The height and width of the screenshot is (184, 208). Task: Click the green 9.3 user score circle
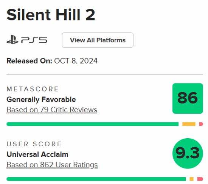pyautogui.click(x=188, y=153)
